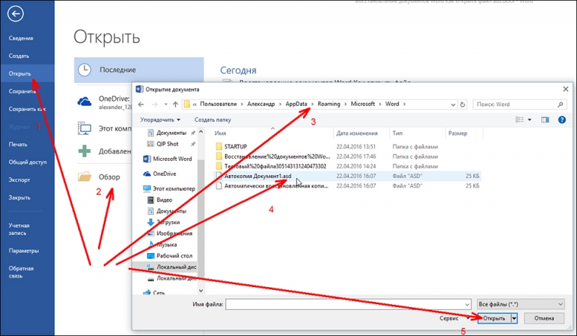Go back using the Backstage arrow
The height and width of the screenshot is (336, 577).
[x=15, y=14]
